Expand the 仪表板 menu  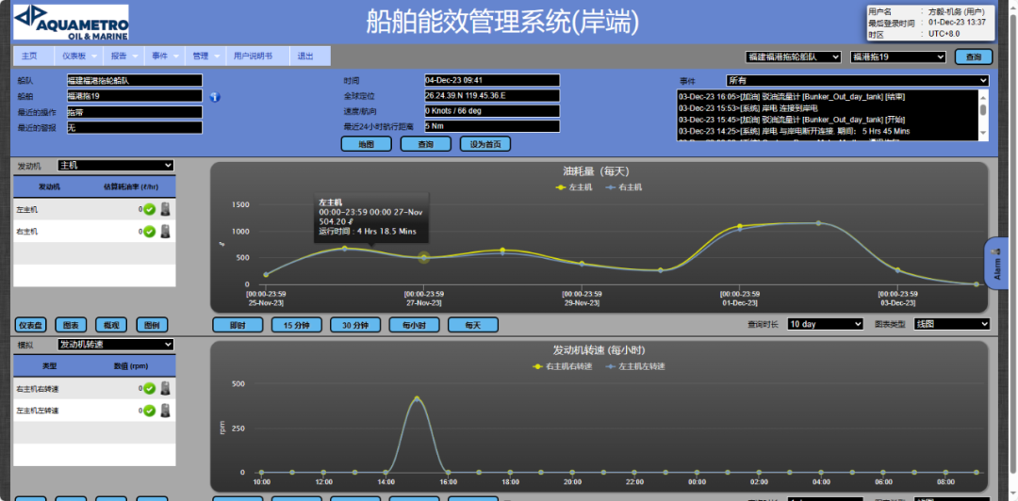click(x=78, y=56)
